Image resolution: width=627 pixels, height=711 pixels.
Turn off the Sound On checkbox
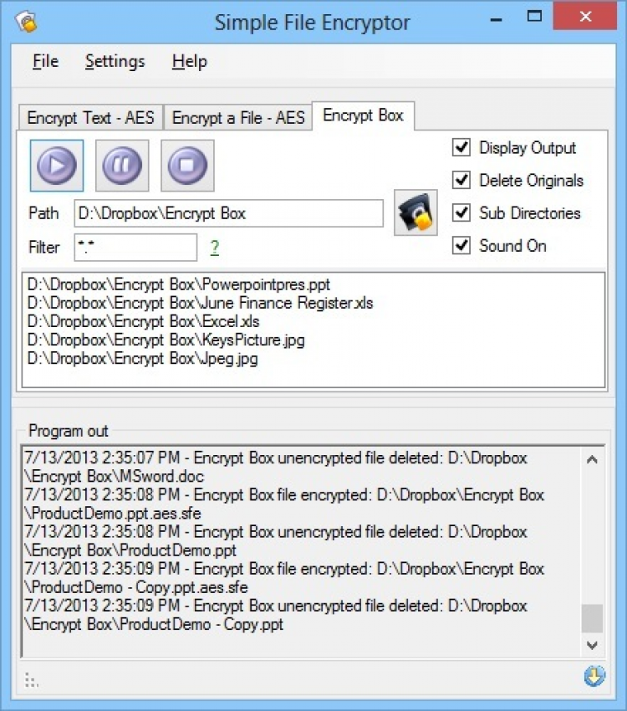click(x=461, y=246)
